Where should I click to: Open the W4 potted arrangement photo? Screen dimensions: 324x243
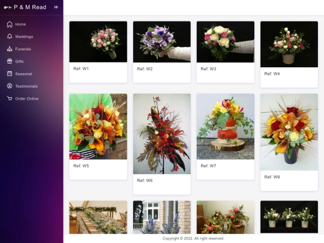[289, 44]
